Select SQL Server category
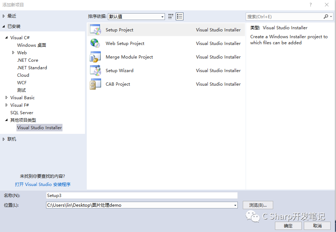 coord(22,113)
